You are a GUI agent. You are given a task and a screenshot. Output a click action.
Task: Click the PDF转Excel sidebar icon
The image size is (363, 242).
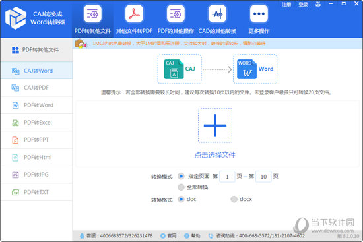(16, 123)
